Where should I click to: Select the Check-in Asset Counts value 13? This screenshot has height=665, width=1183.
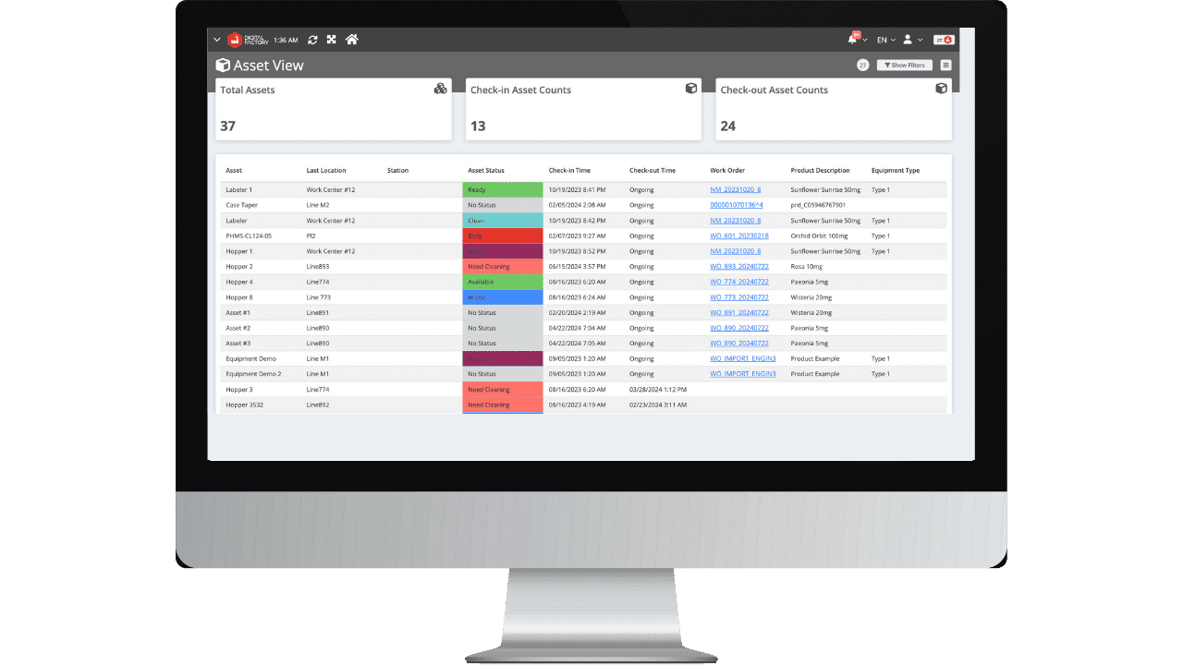pyautogui.click(x=478, y=126)
